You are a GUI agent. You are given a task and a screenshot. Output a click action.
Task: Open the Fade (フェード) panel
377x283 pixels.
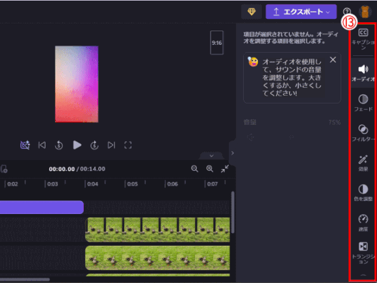(x=363, y=103)
